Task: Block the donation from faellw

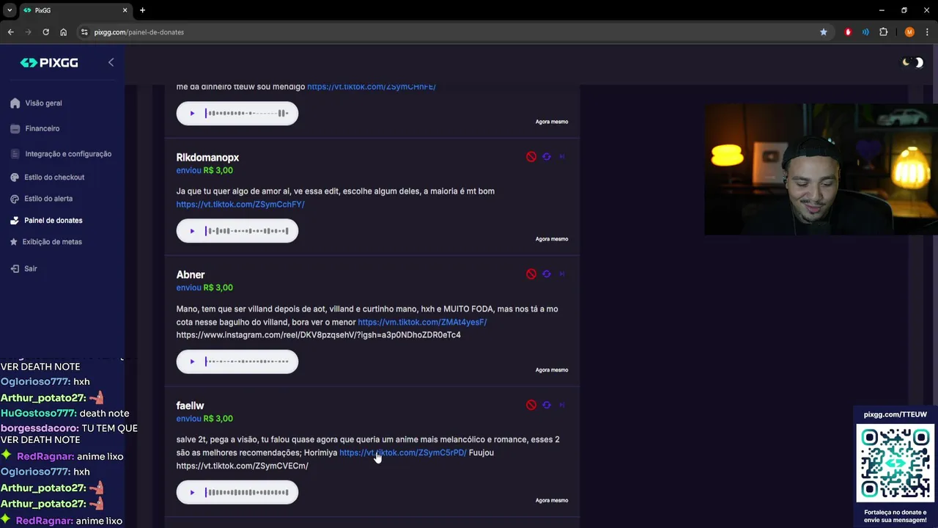Action: (531, 405)
